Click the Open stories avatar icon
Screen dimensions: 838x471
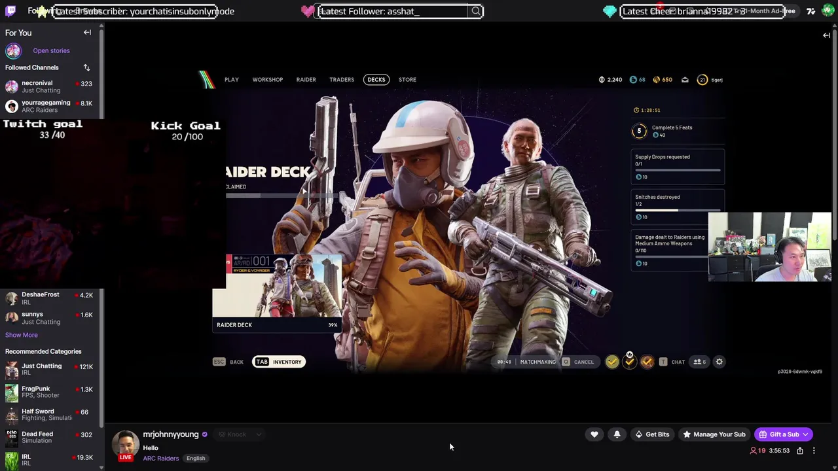[13, 50]
